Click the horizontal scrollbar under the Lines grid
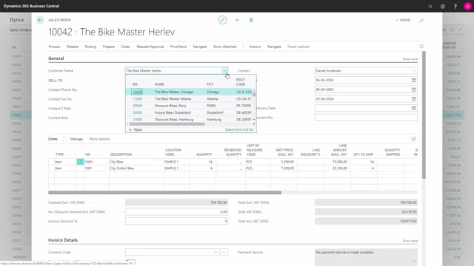Image resolution: width=474 pixels, height=266 pixels. tap(164, 192)
